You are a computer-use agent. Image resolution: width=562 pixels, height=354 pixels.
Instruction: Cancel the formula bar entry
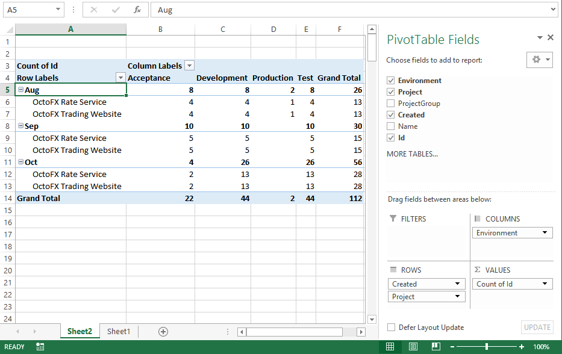(x=94, y=10)
